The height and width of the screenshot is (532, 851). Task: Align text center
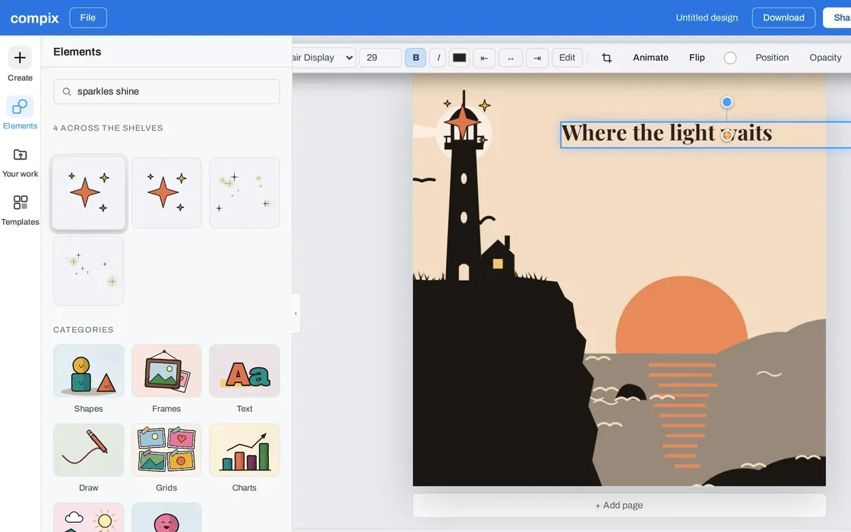510,58
